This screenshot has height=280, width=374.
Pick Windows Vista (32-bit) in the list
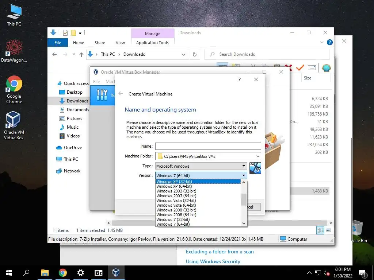pyautogui.click(x=198, y=201)
